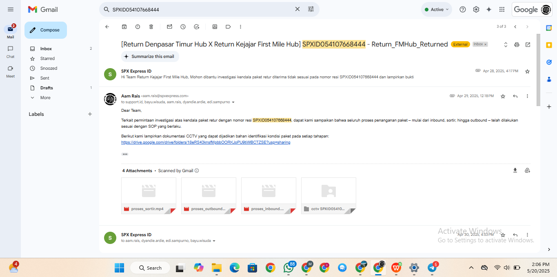Image resolution: width=557 pixels, height=277 pixels.
Task: Open the Gmail main menu hamburger
Action: pyautogui.click(x=11, y=9)
